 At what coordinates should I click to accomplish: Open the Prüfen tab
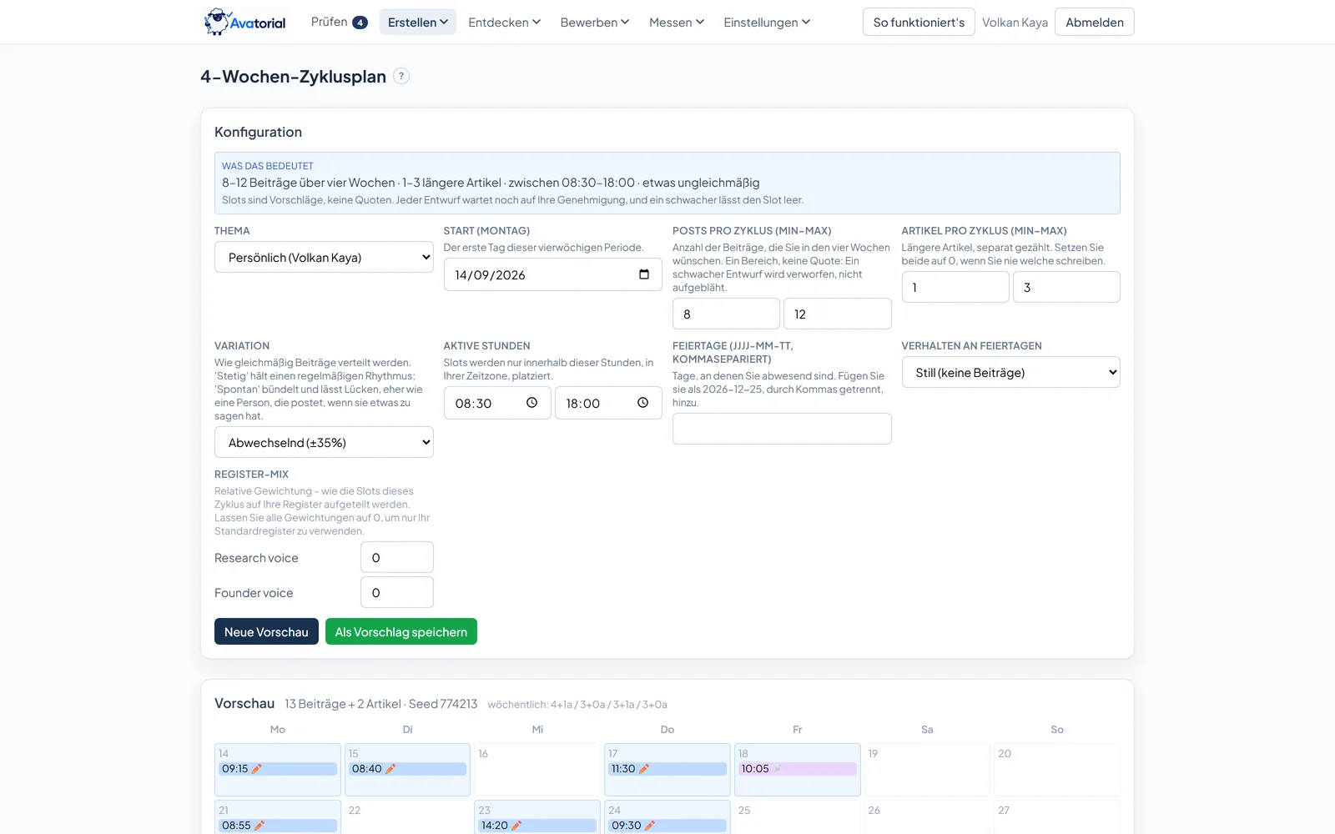[x=339, y=22]
